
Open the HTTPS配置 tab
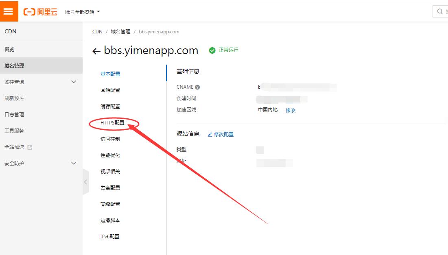pos(113,123)
